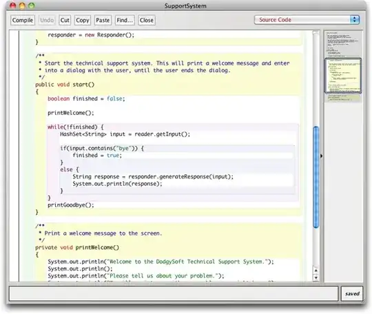Viewport: 372px width, 314px height.
Task: Click the Cut toolbar button
Action: (65, 20)
